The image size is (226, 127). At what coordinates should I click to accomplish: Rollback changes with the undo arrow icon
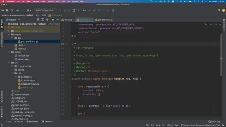tap(113, 10)
